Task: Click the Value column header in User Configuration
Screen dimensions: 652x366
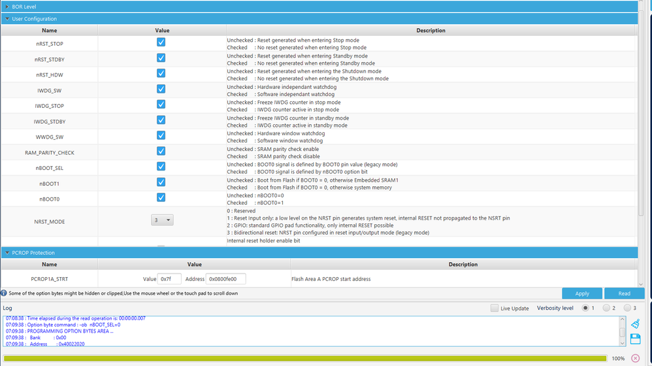Action: click(x=162, y=30)
